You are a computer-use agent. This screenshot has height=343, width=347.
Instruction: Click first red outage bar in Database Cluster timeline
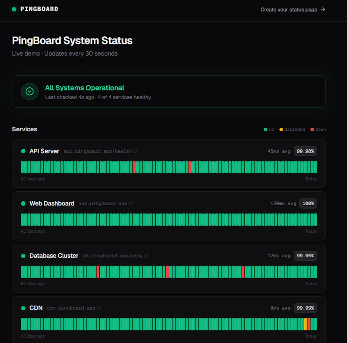click(98, 272)
